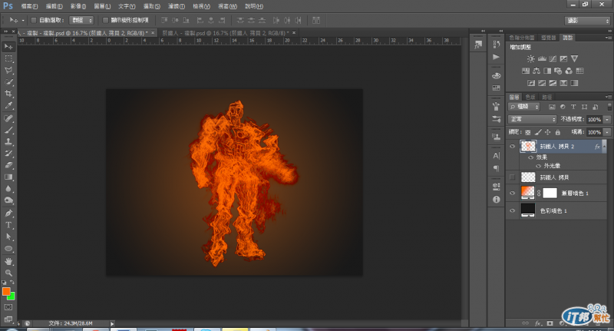
Task: Select the Brush tool
Action: pos(8,130)
